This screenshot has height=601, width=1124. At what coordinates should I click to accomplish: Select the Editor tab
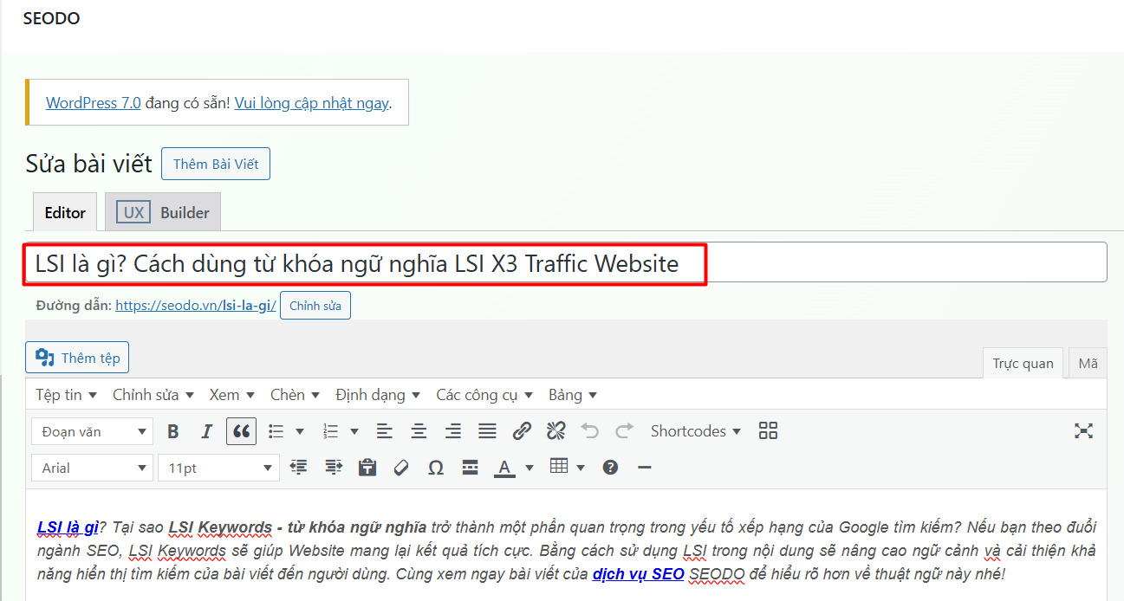pyautogui.click(x=65, y=212)
